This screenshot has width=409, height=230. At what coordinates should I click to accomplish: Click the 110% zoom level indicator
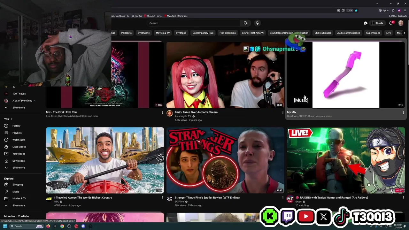point(350,10)
